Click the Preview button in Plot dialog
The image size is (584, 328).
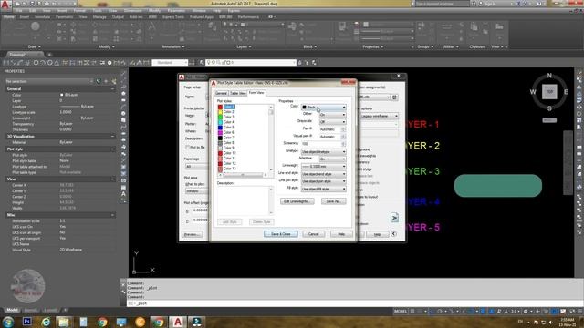click(x=193, y=234)
